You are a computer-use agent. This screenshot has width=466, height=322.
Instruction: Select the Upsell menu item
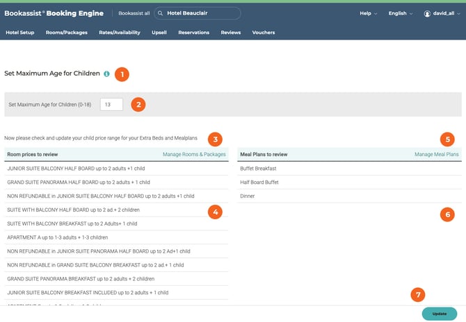click(159, 33)
